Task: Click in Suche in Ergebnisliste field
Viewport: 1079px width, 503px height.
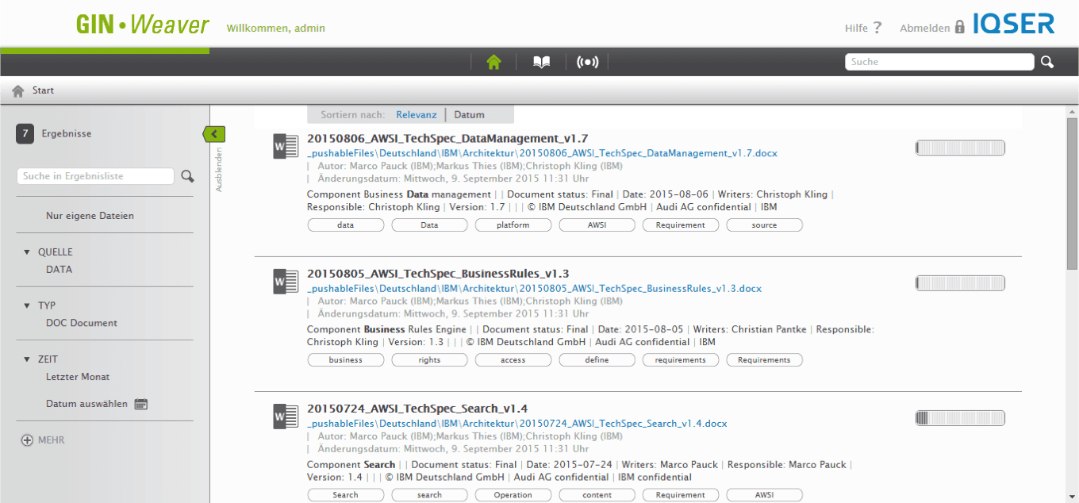Action: [x=95, y=176]
